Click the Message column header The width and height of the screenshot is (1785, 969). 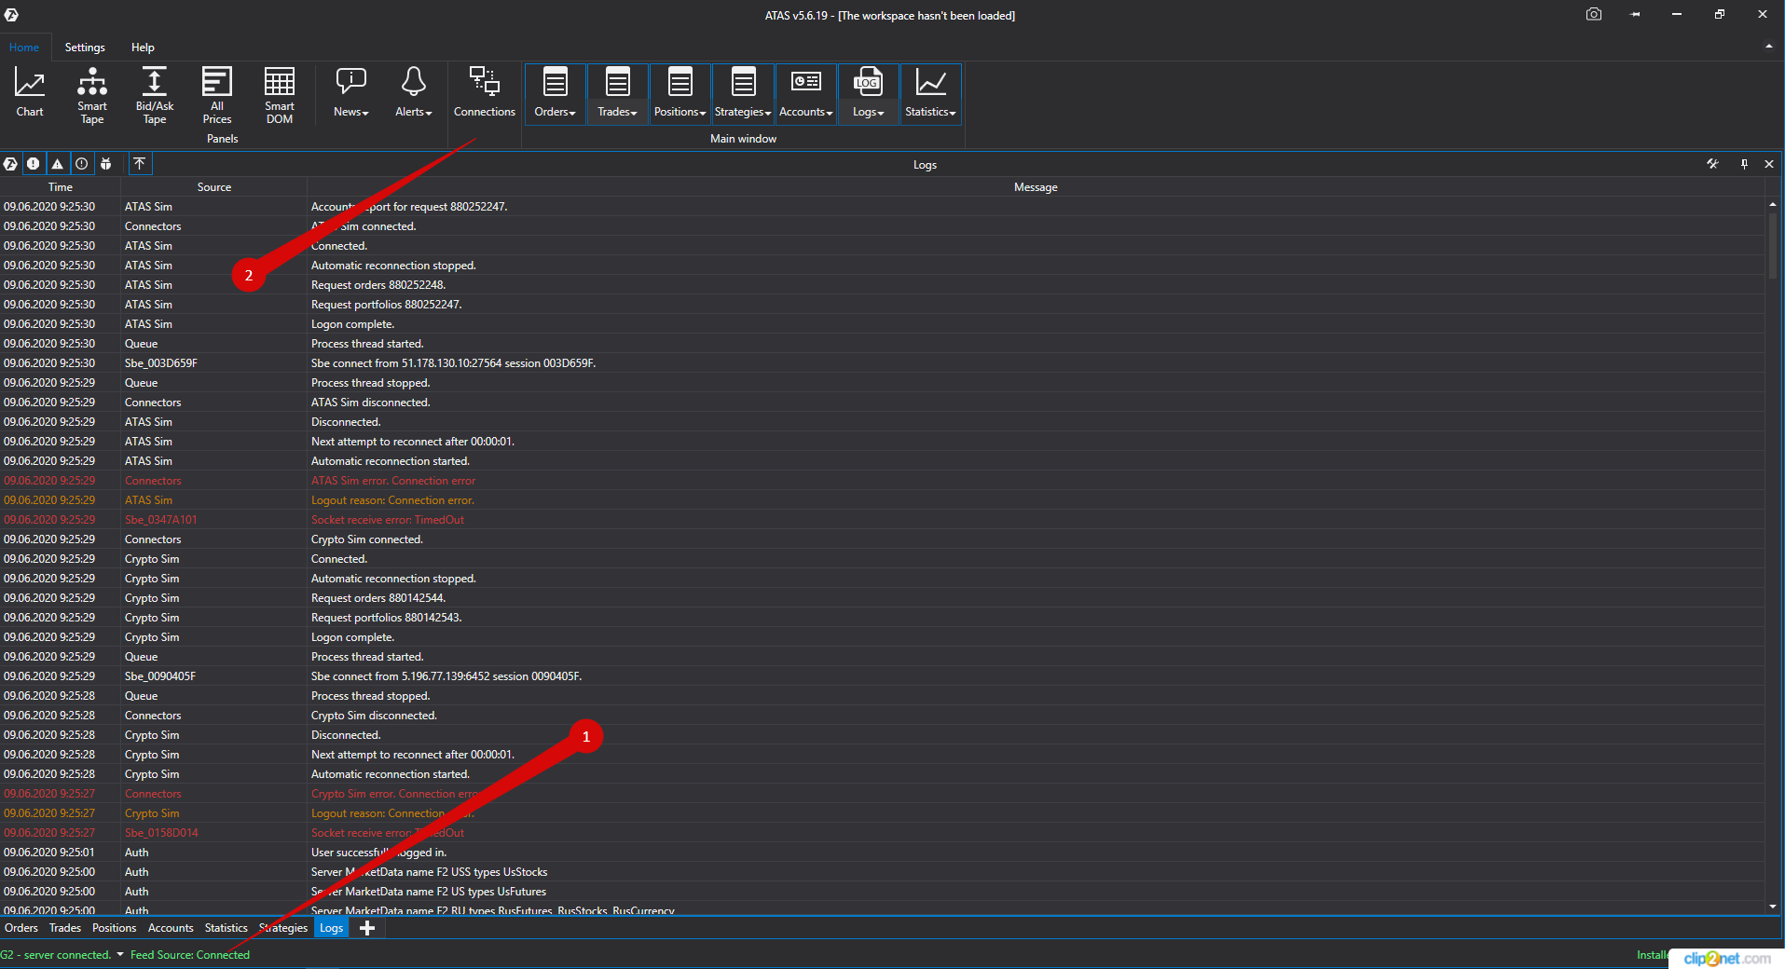(x=1036, y=187)
